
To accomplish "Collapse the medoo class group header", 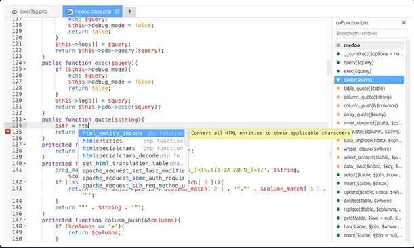I will pyautogui.click(x=369, y=45).
